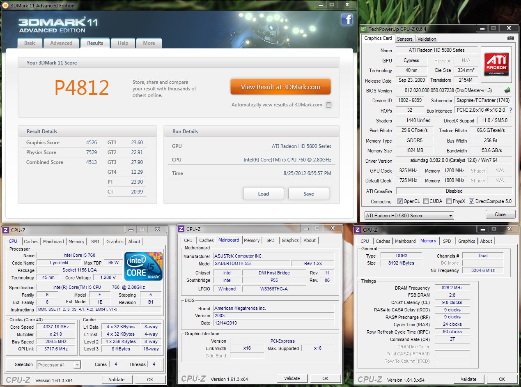The height and width of the screenshot is (387, 521).
Task: Click the ATI CrossFire Disabled field
Action: [x=454, y=191]
